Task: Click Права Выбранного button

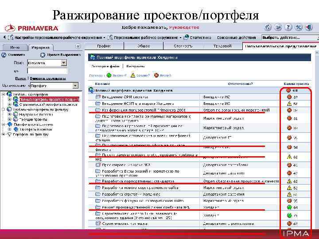Action: (61, 55)
